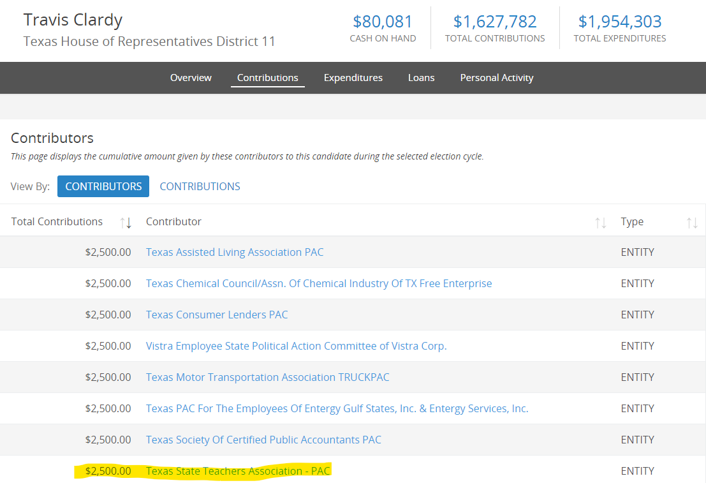The image size is (706, 483).
Task: Click ENTITY in the Texas Chemical Council row
Action: tap(638, 283)
